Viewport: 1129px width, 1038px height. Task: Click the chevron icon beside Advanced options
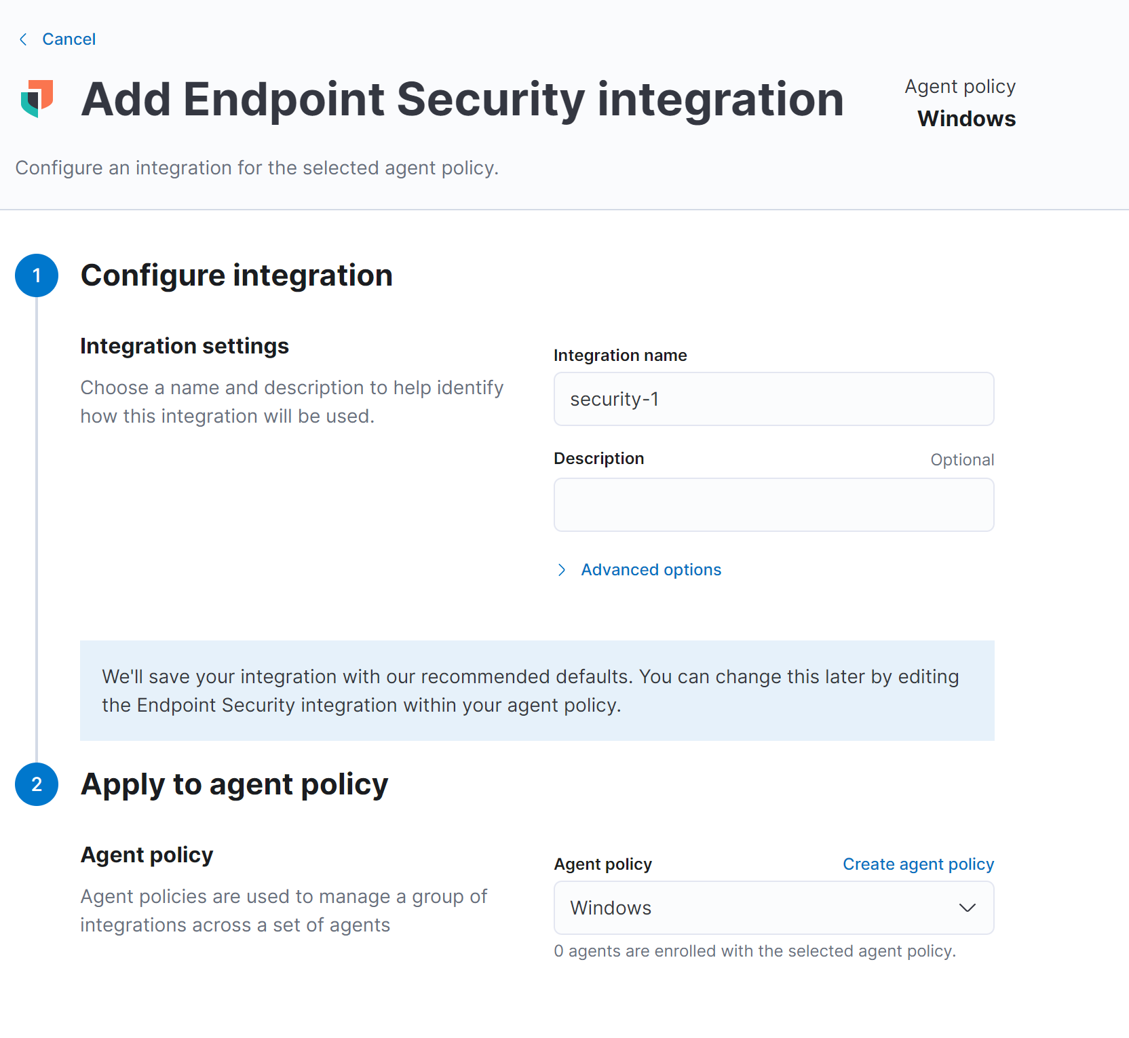point(562,570)
